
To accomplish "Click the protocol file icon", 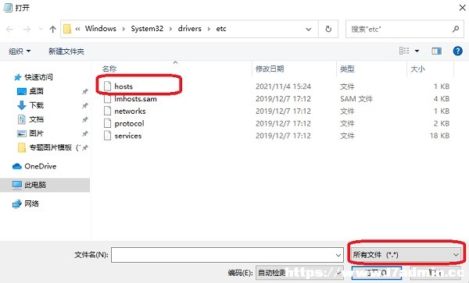I will click(107, 123).
